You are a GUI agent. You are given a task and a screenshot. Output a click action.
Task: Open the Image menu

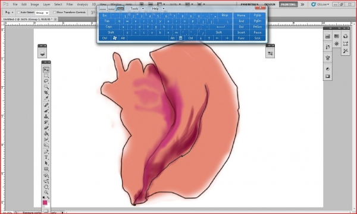coord(35,4)
